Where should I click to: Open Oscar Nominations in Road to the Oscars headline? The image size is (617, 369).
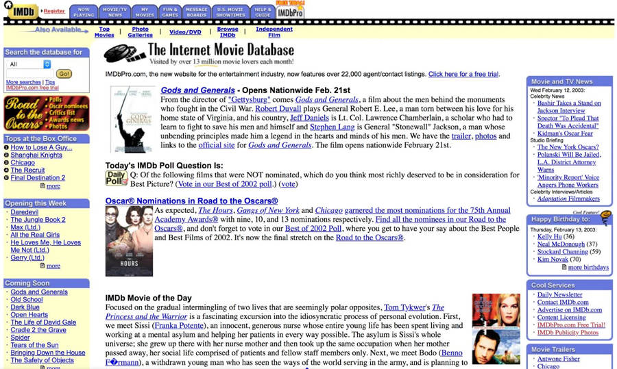click(x=192, y=201)
